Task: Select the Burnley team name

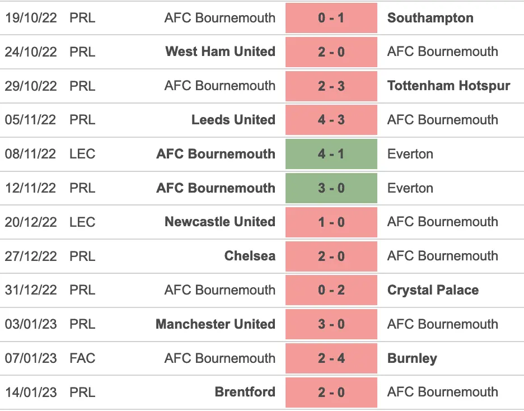Action: point(412,358)
